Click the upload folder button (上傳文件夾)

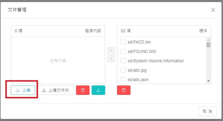coord(56,90)
